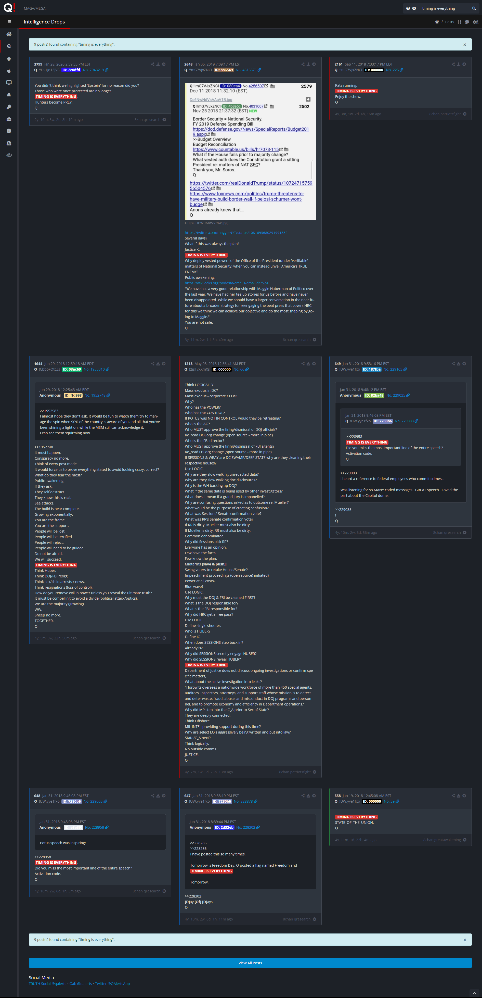Click search help question mark icon
Screen dimensions: 482x998
[x=408, y=8]
